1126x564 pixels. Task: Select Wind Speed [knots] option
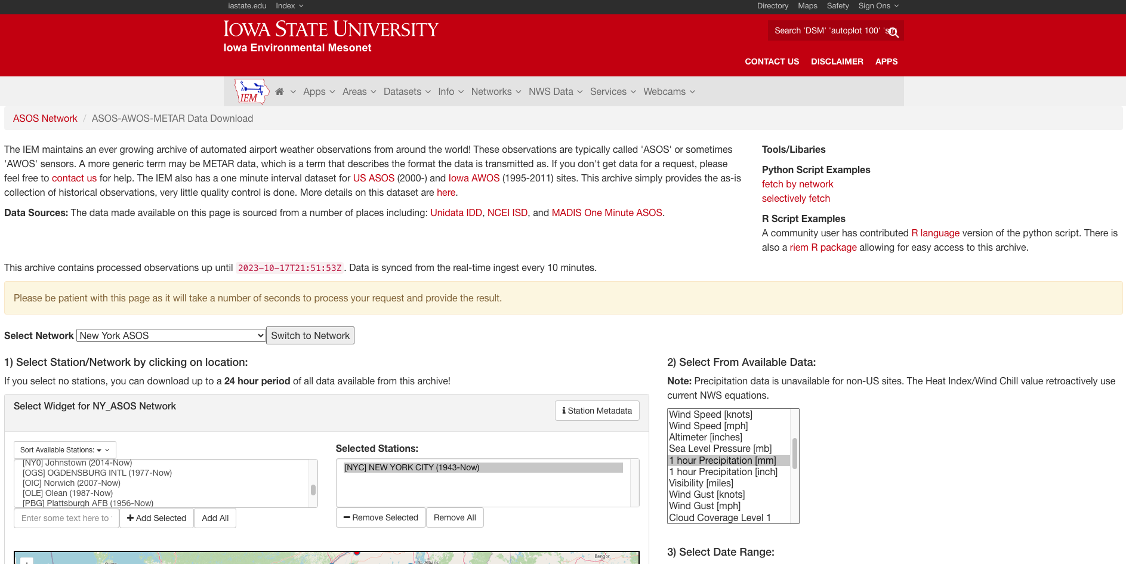pos(729,414)
